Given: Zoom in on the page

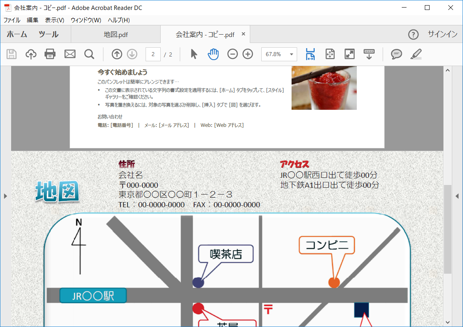Looking at the screenshot, I should 247,54.
